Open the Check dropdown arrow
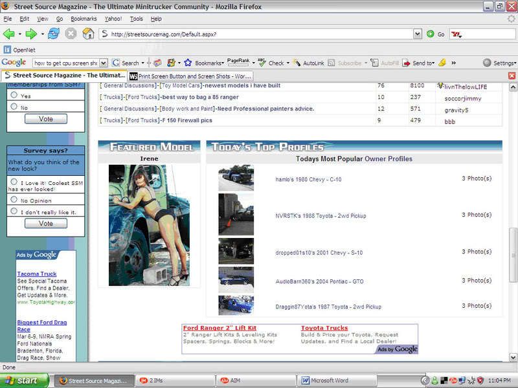The image size is (518, 388). tap(287, 63)
